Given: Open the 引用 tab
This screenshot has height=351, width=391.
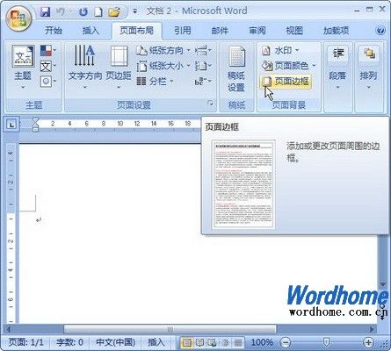Looking at the screenshot, I should [x=182, y=30].
